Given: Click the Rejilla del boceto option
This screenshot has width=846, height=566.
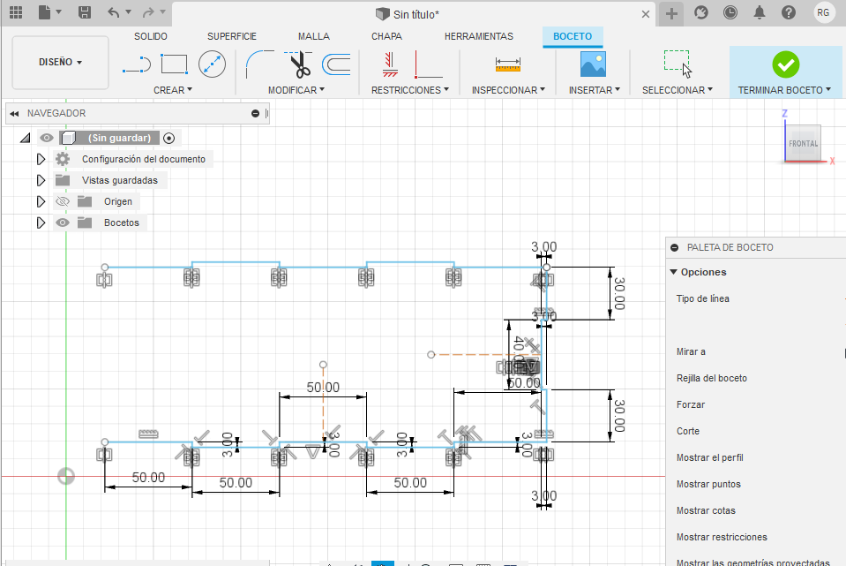Looking at the screenshot, I should coord(712,378).
